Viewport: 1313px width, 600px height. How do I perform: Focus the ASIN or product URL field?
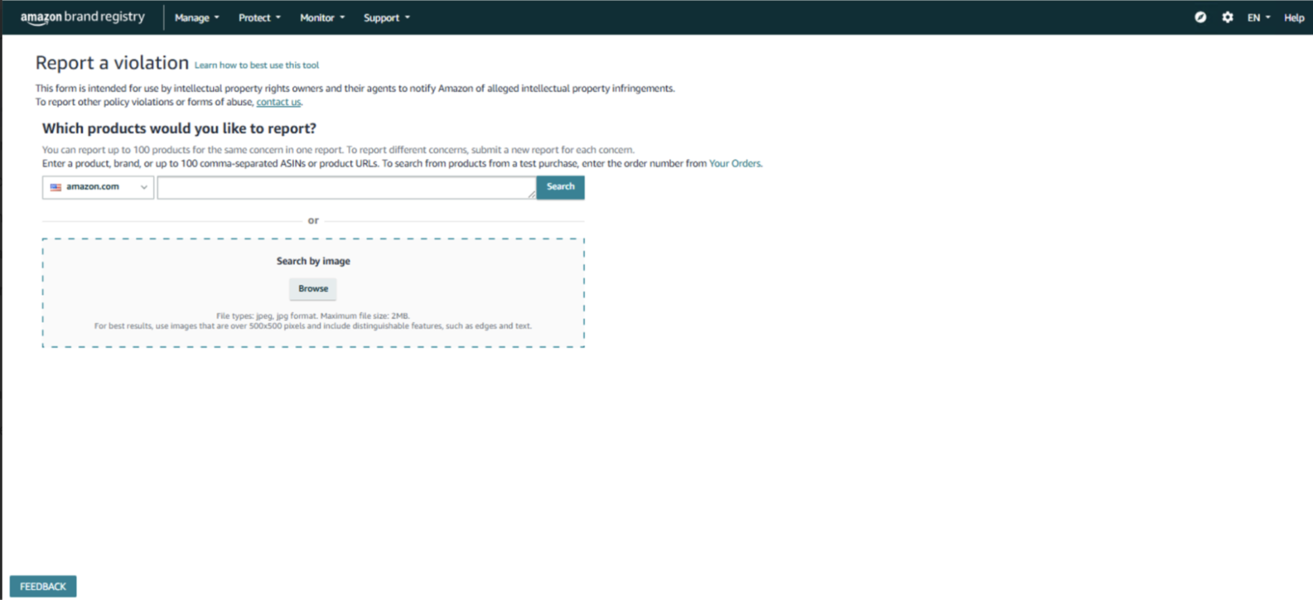click(345, 187)
